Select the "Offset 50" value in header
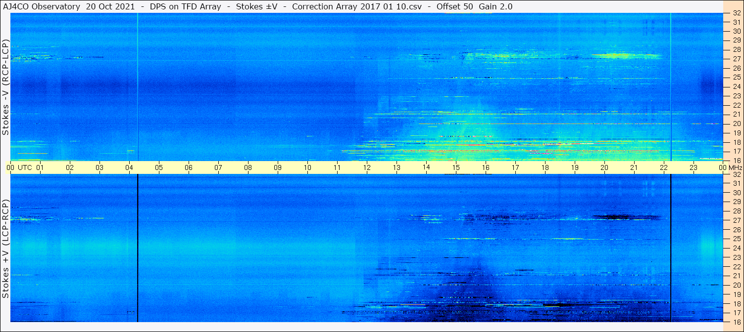Screen dimensions: 744x332 coord(455,7)
